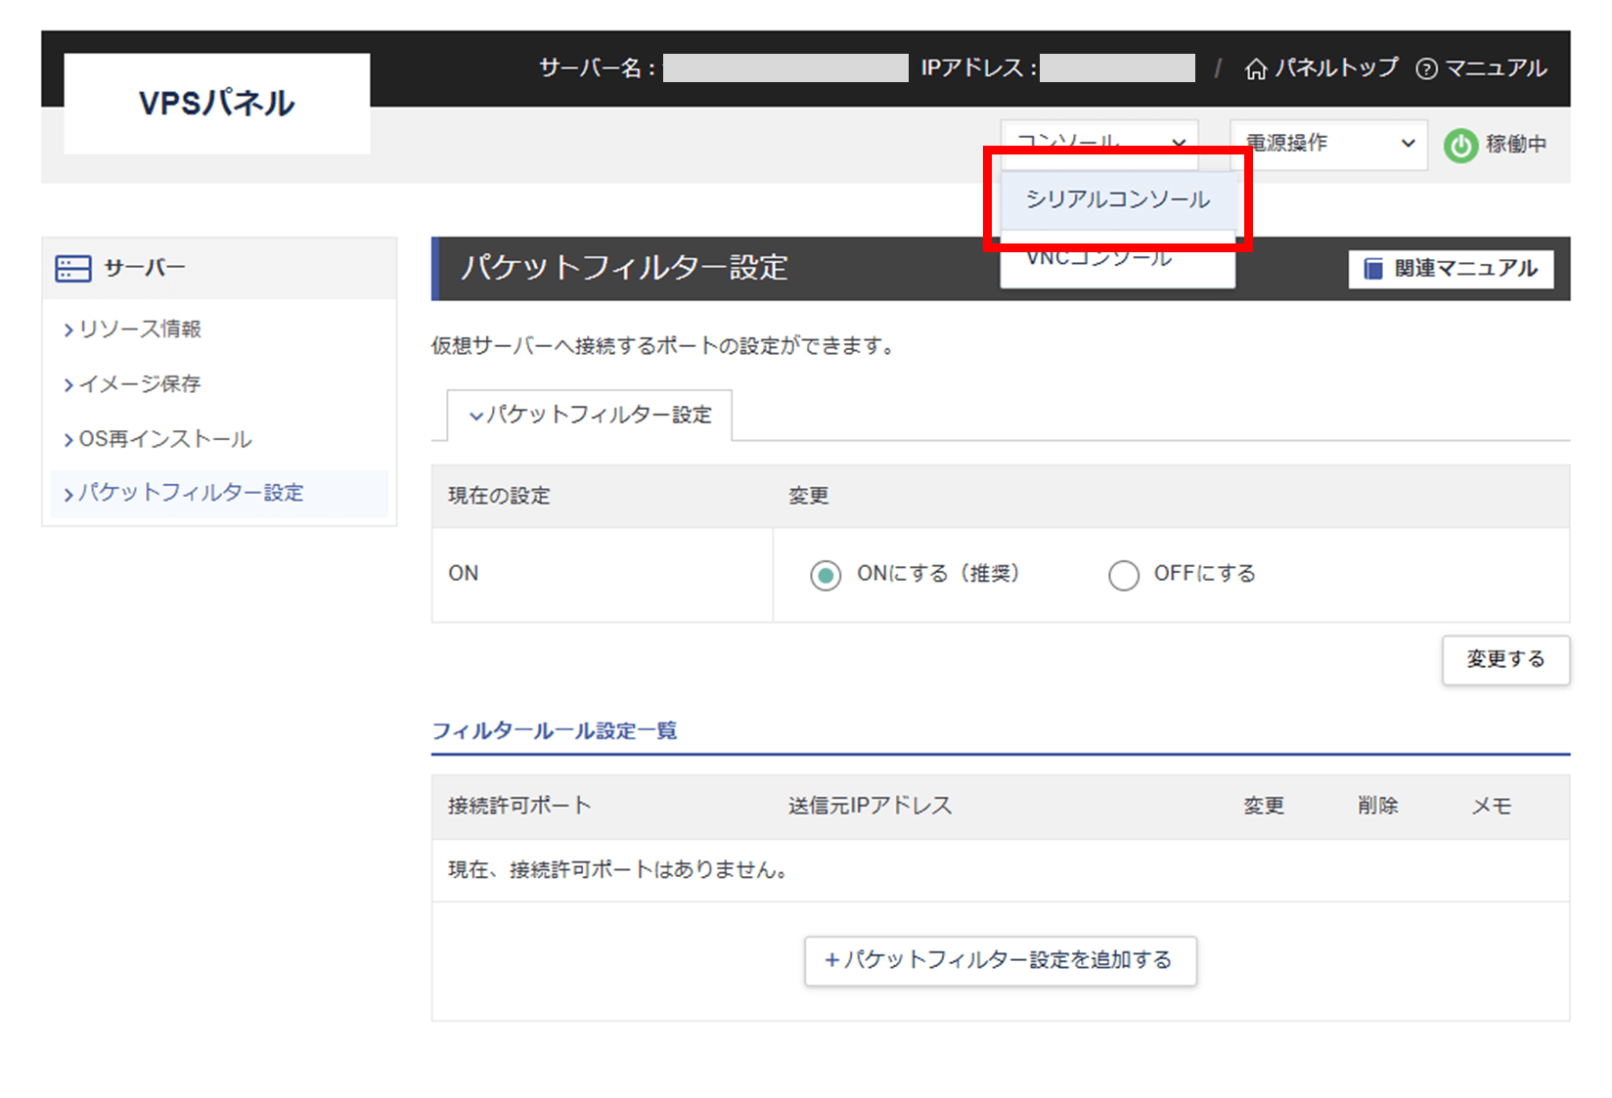Click the VPSパネル logo
This screenshot has width=1612, height=1098.
(x=216, y=103)
